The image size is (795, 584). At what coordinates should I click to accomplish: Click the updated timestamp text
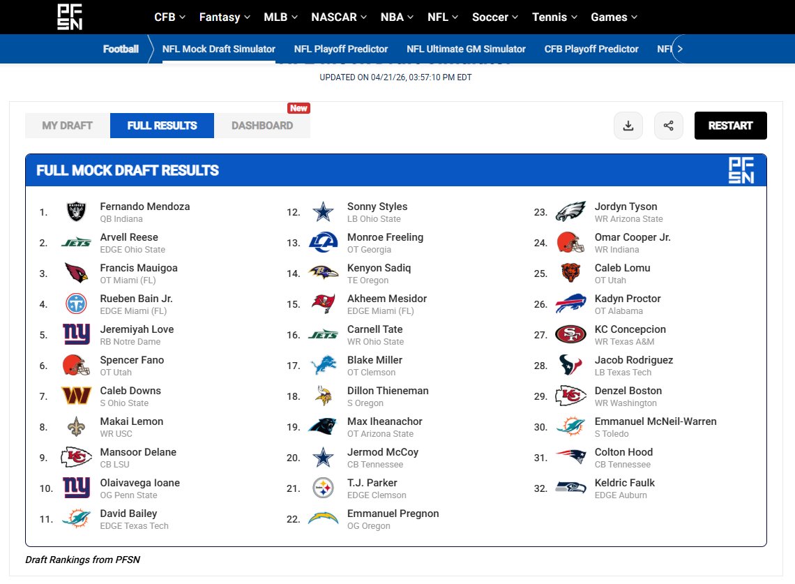click(x=395, y=77)
